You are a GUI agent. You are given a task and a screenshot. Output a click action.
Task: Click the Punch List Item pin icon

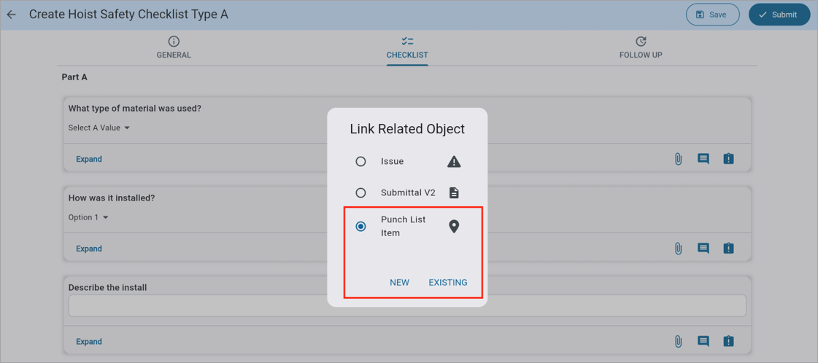(x=454, y=227)
